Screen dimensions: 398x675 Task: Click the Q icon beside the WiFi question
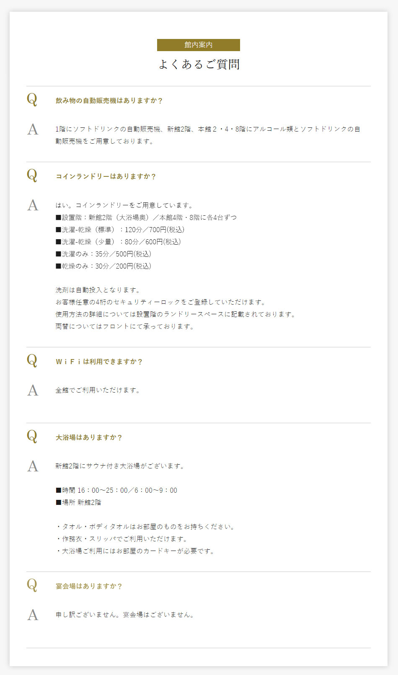[32, 361]
